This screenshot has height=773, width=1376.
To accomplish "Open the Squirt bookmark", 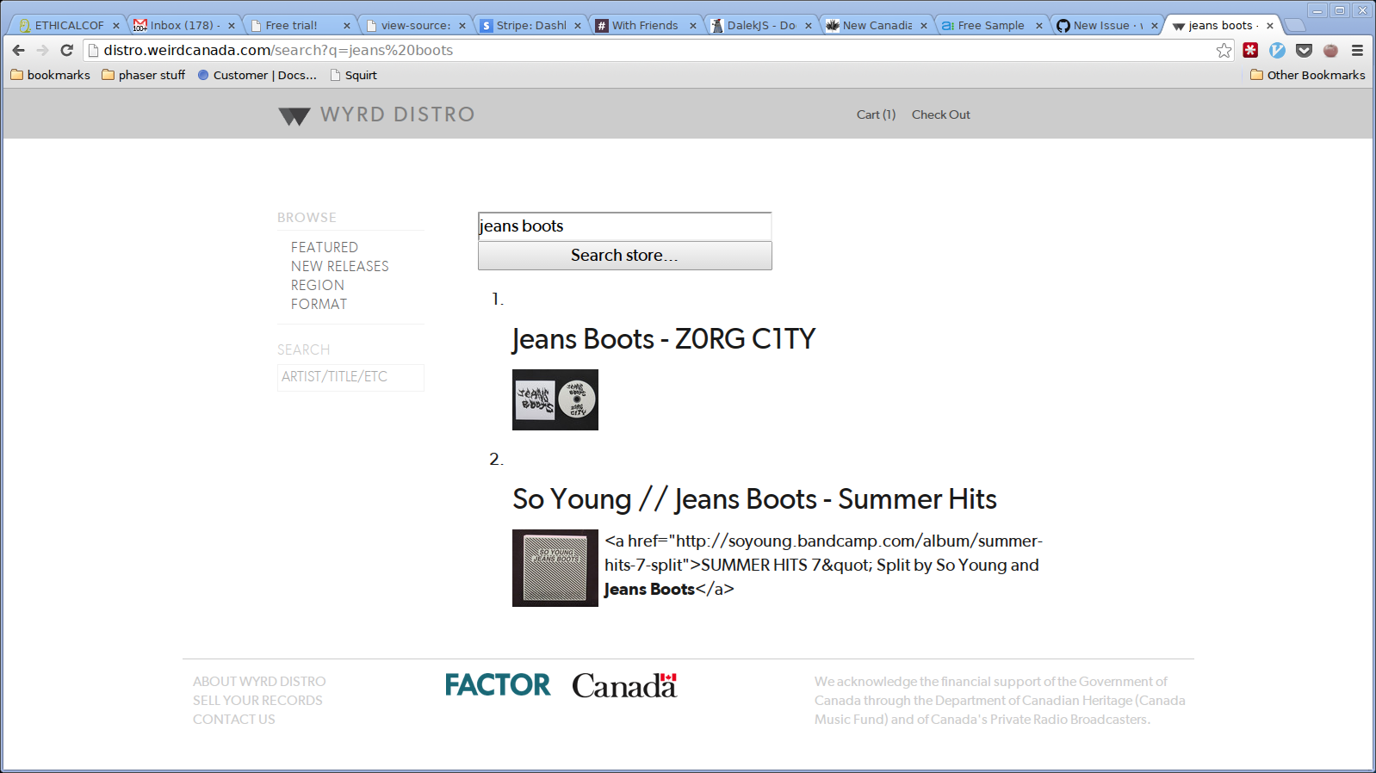I will [353, 75].
